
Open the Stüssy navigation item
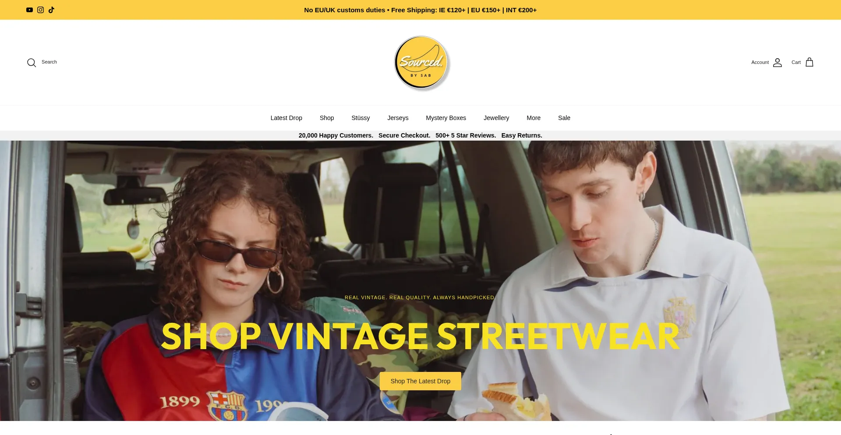[x=360, y=118]
